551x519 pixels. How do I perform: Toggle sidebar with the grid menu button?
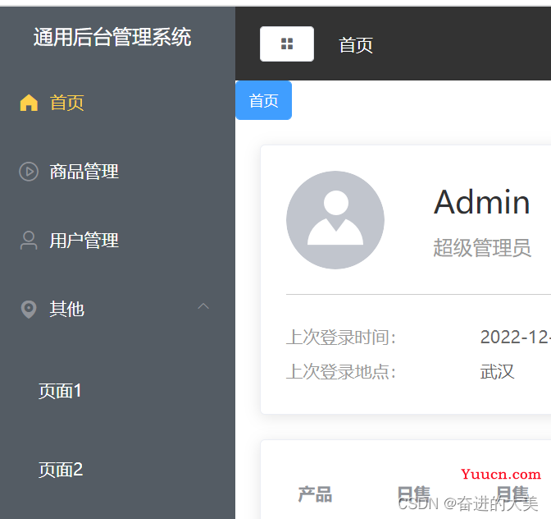287,44
